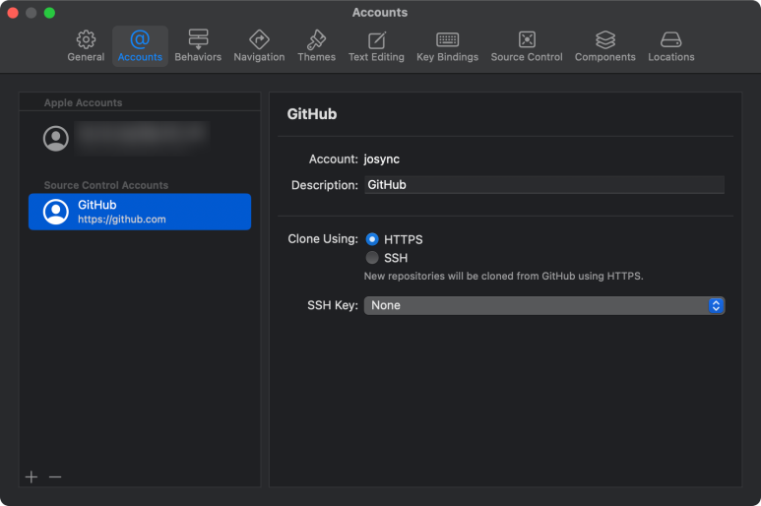The image size is (761, 506).
Task: Add a new account with plus button
Action: point(32,476)
